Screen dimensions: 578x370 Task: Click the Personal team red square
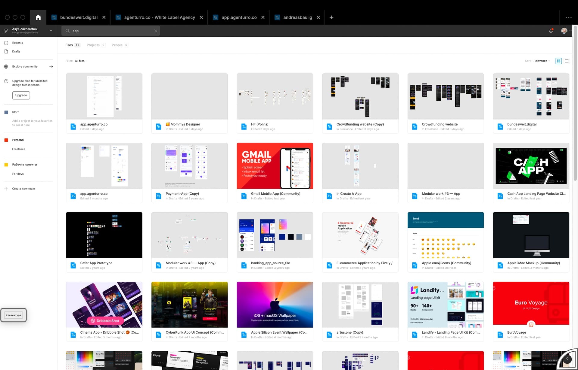[6, 140]
